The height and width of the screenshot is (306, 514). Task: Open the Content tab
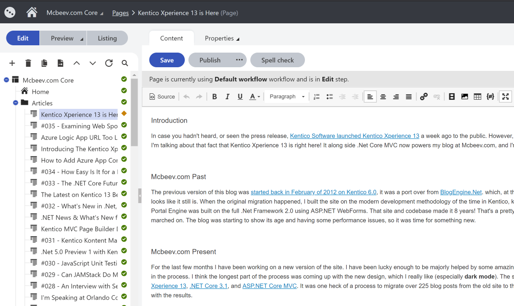(171, 38)
